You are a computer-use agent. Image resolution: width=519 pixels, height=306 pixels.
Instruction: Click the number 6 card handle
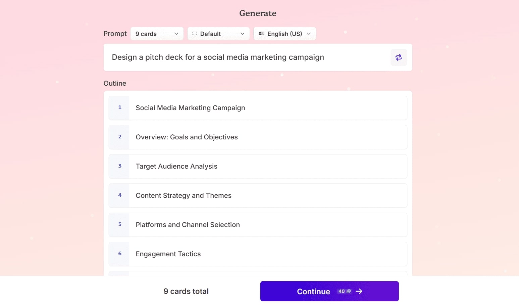119,254
